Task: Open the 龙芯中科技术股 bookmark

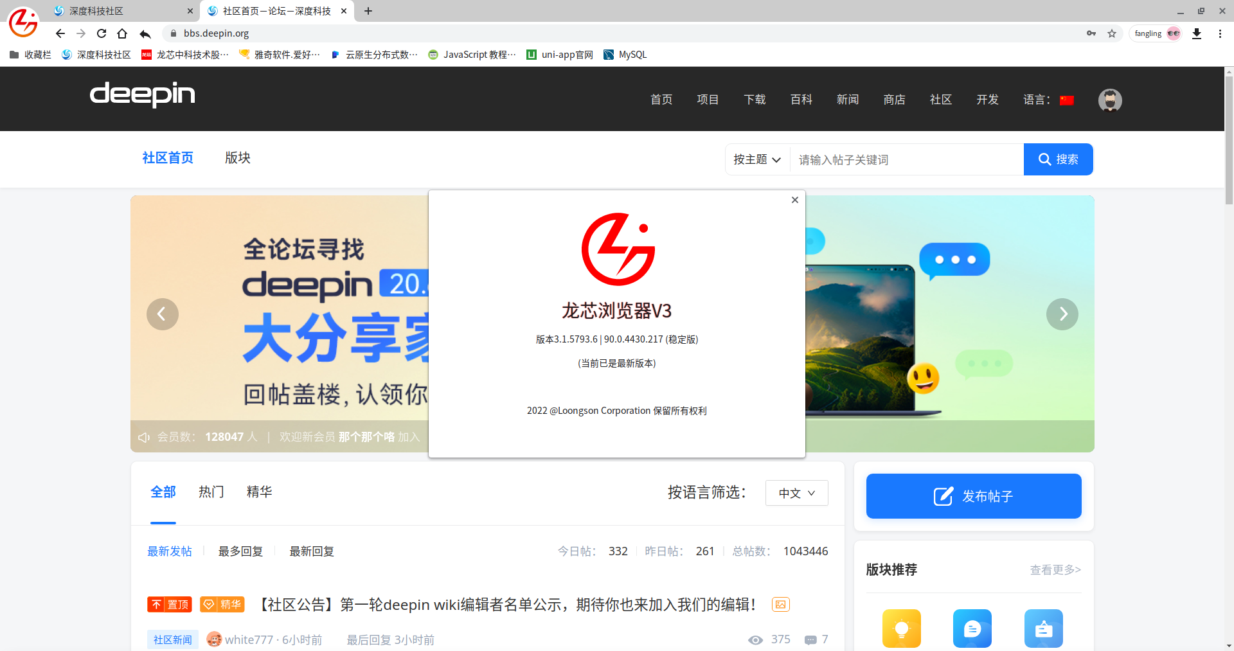Action: [x=185, y=55]
